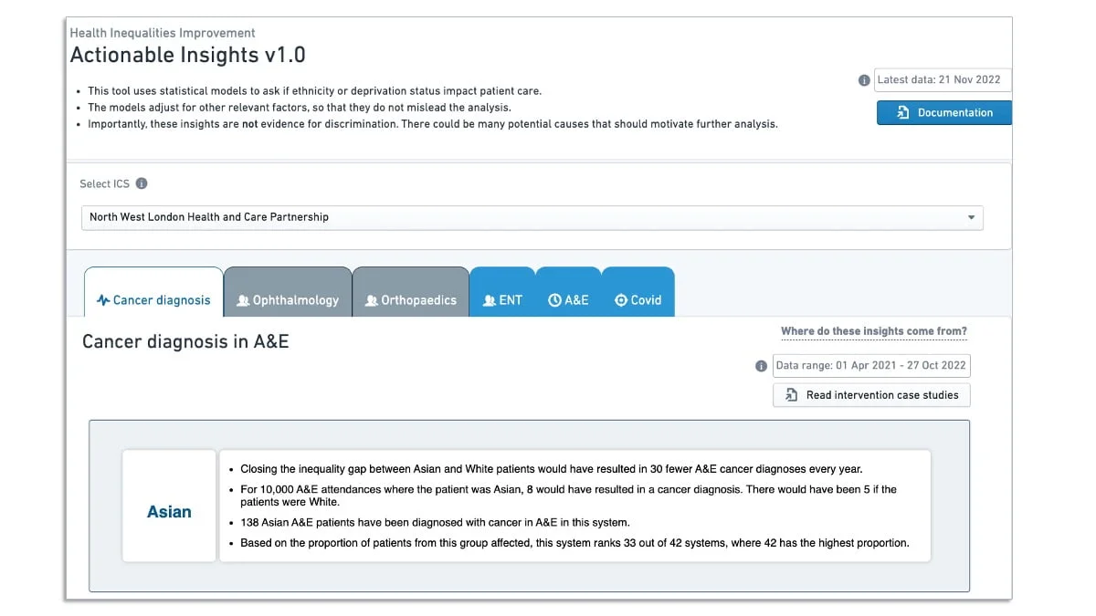
Task: Click the heartbeat icon on Cancer diagnosis tab
Action: (103, 300)
